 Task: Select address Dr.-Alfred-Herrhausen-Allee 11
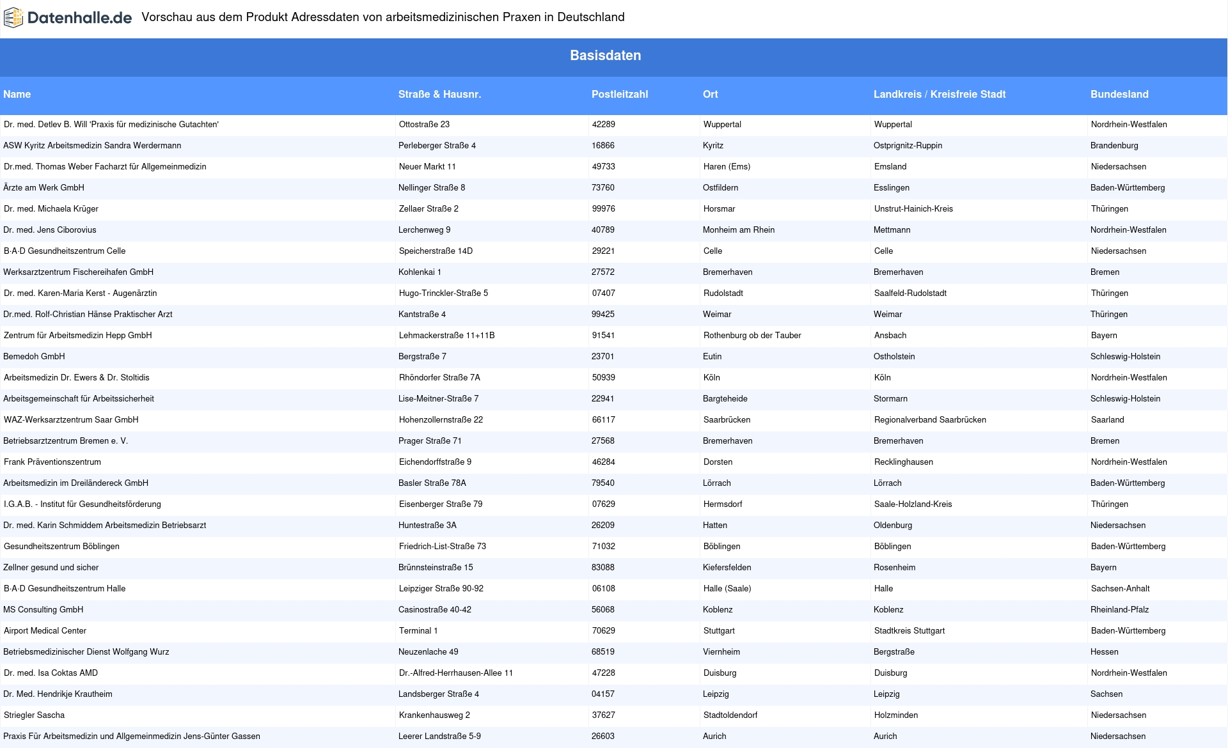[455, 673]
